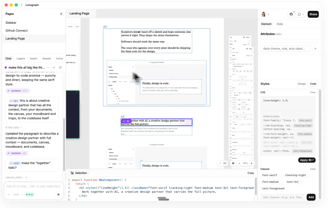Click the Updated p badge in chat
This screenshot has height=208, width=328.
coord(17,153)
